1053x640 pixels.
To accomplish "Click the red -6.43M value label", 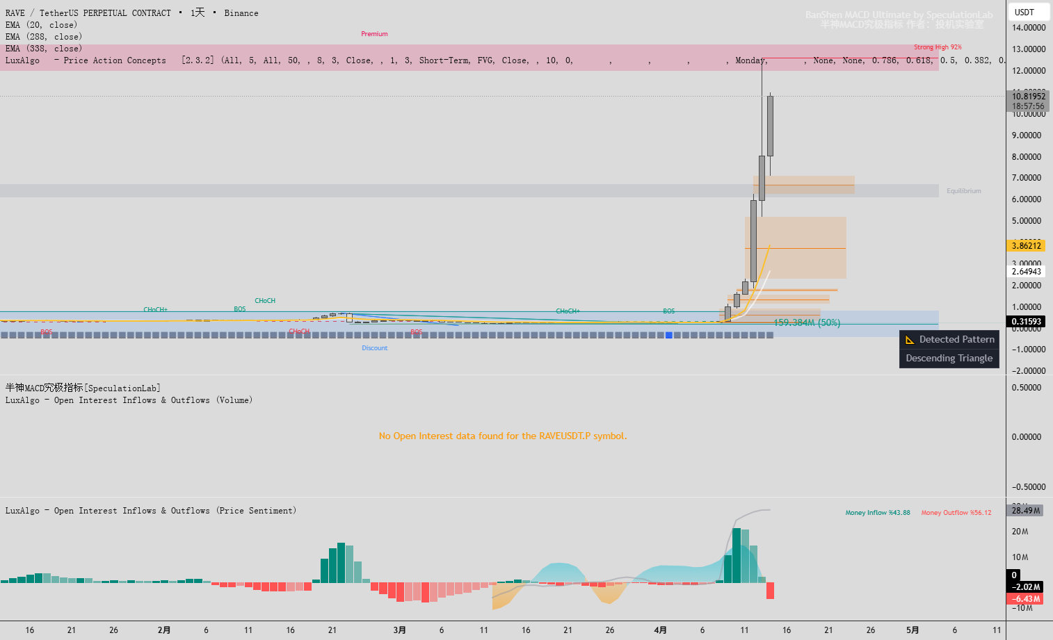I will point(1026,599).
